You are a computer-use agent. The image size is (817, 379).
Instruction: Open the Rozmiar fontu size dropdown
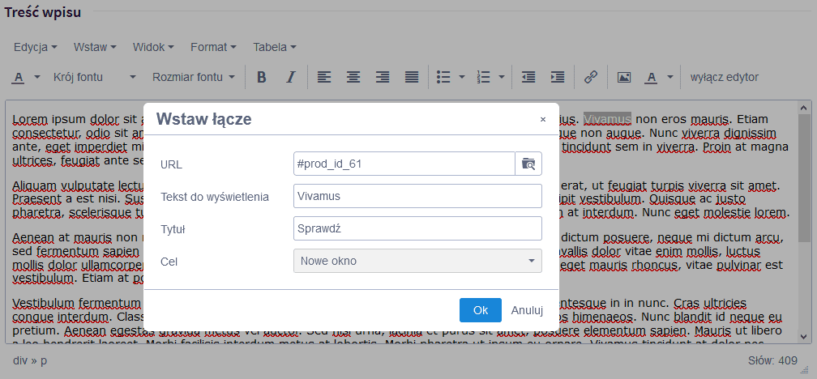click(x=193, y=77)
